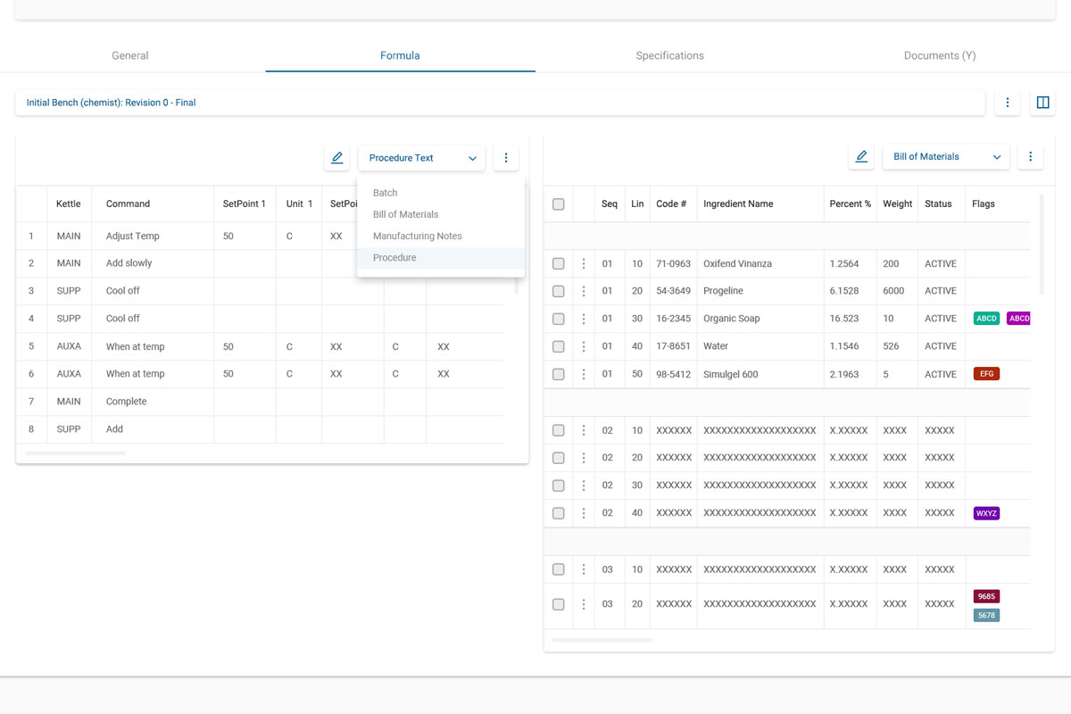Check the Oxifend Vinanza row checkbox
The width and height of the screenshot is (1071, 714).
pyautogui.click(x=559, y=264)
